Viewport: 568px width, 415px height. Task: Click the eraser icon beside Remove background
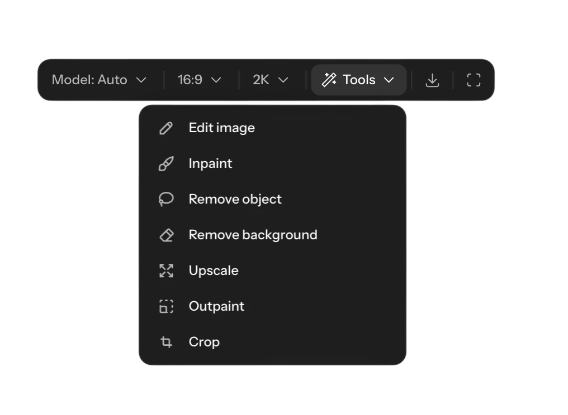166,235
